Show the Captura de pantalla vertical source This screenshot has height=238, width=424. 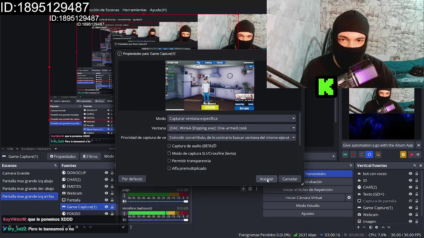(410, 201)
